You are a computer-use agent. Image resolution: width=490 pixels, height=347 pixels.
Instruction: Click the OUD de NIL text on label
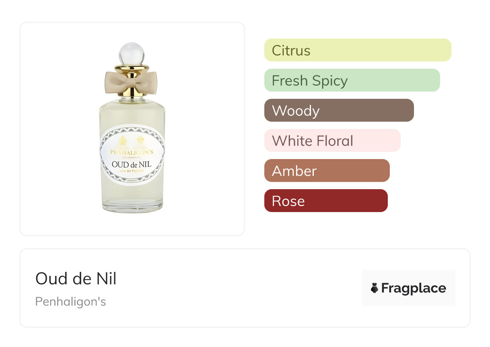[132, 165]
